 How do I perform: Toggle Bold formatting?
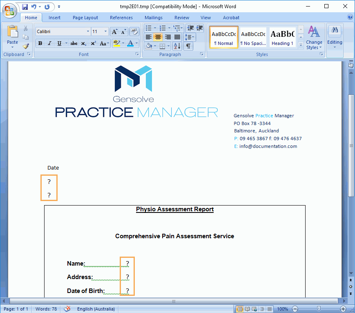coord(40,43)
